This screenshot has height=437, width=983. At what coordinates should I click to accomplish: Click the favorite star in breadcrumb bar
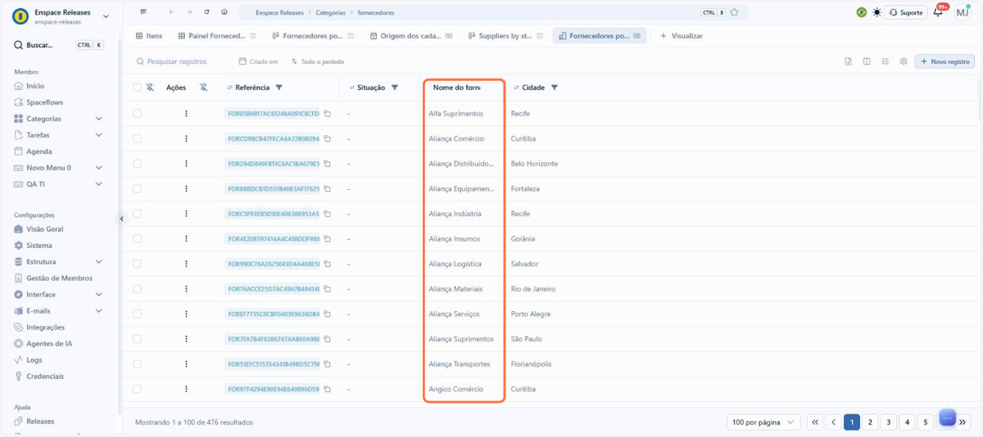tap(734, 12)
